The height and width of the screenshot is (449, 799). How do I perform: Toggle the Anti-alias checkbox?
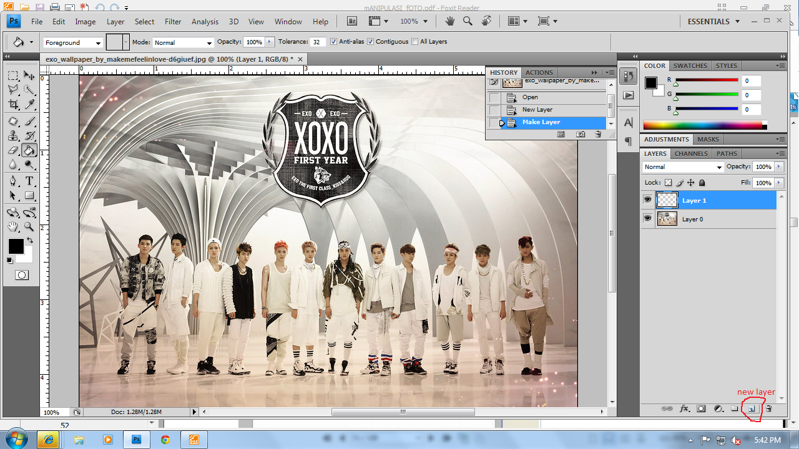pyautogui.click(x=334, y=42)
